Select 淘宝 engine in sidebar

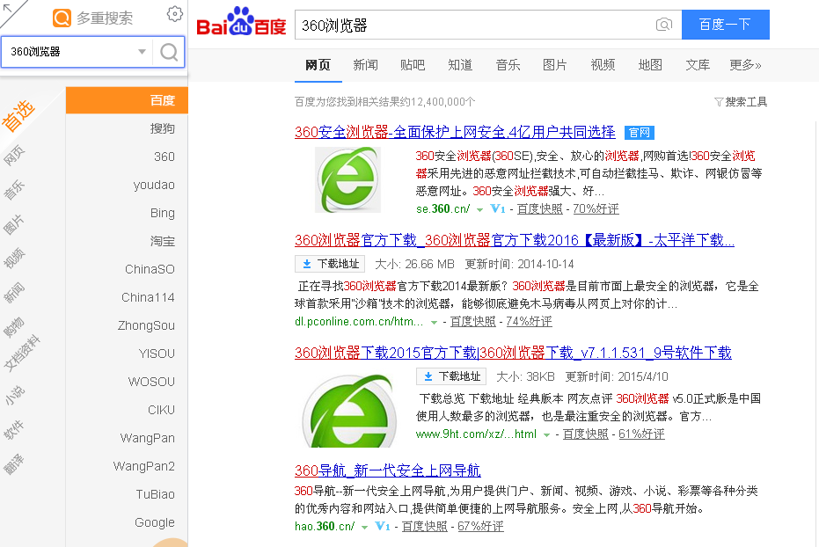click(127, 241)
